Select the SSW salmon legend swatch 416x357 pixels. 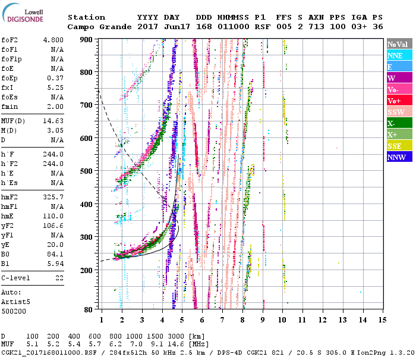(399, 112)
